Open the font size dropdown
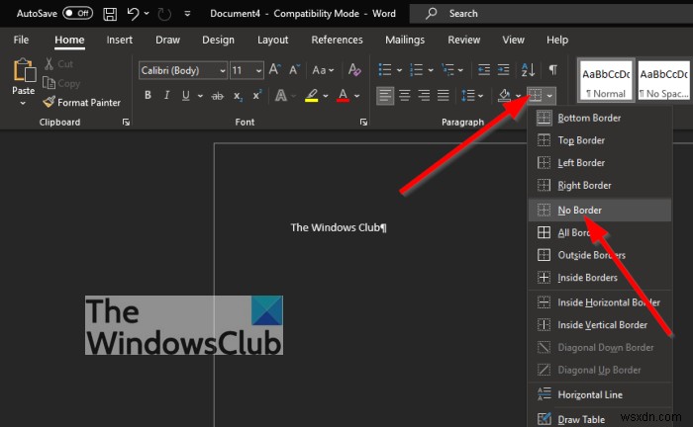 [x=258, y=70]
